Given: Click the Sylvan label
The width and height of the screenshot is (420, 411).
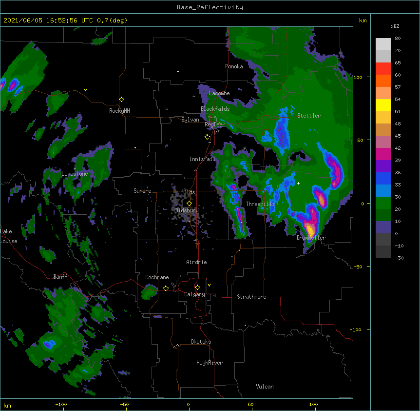Looking at the screenshot, I should click(x=190, y=120).
